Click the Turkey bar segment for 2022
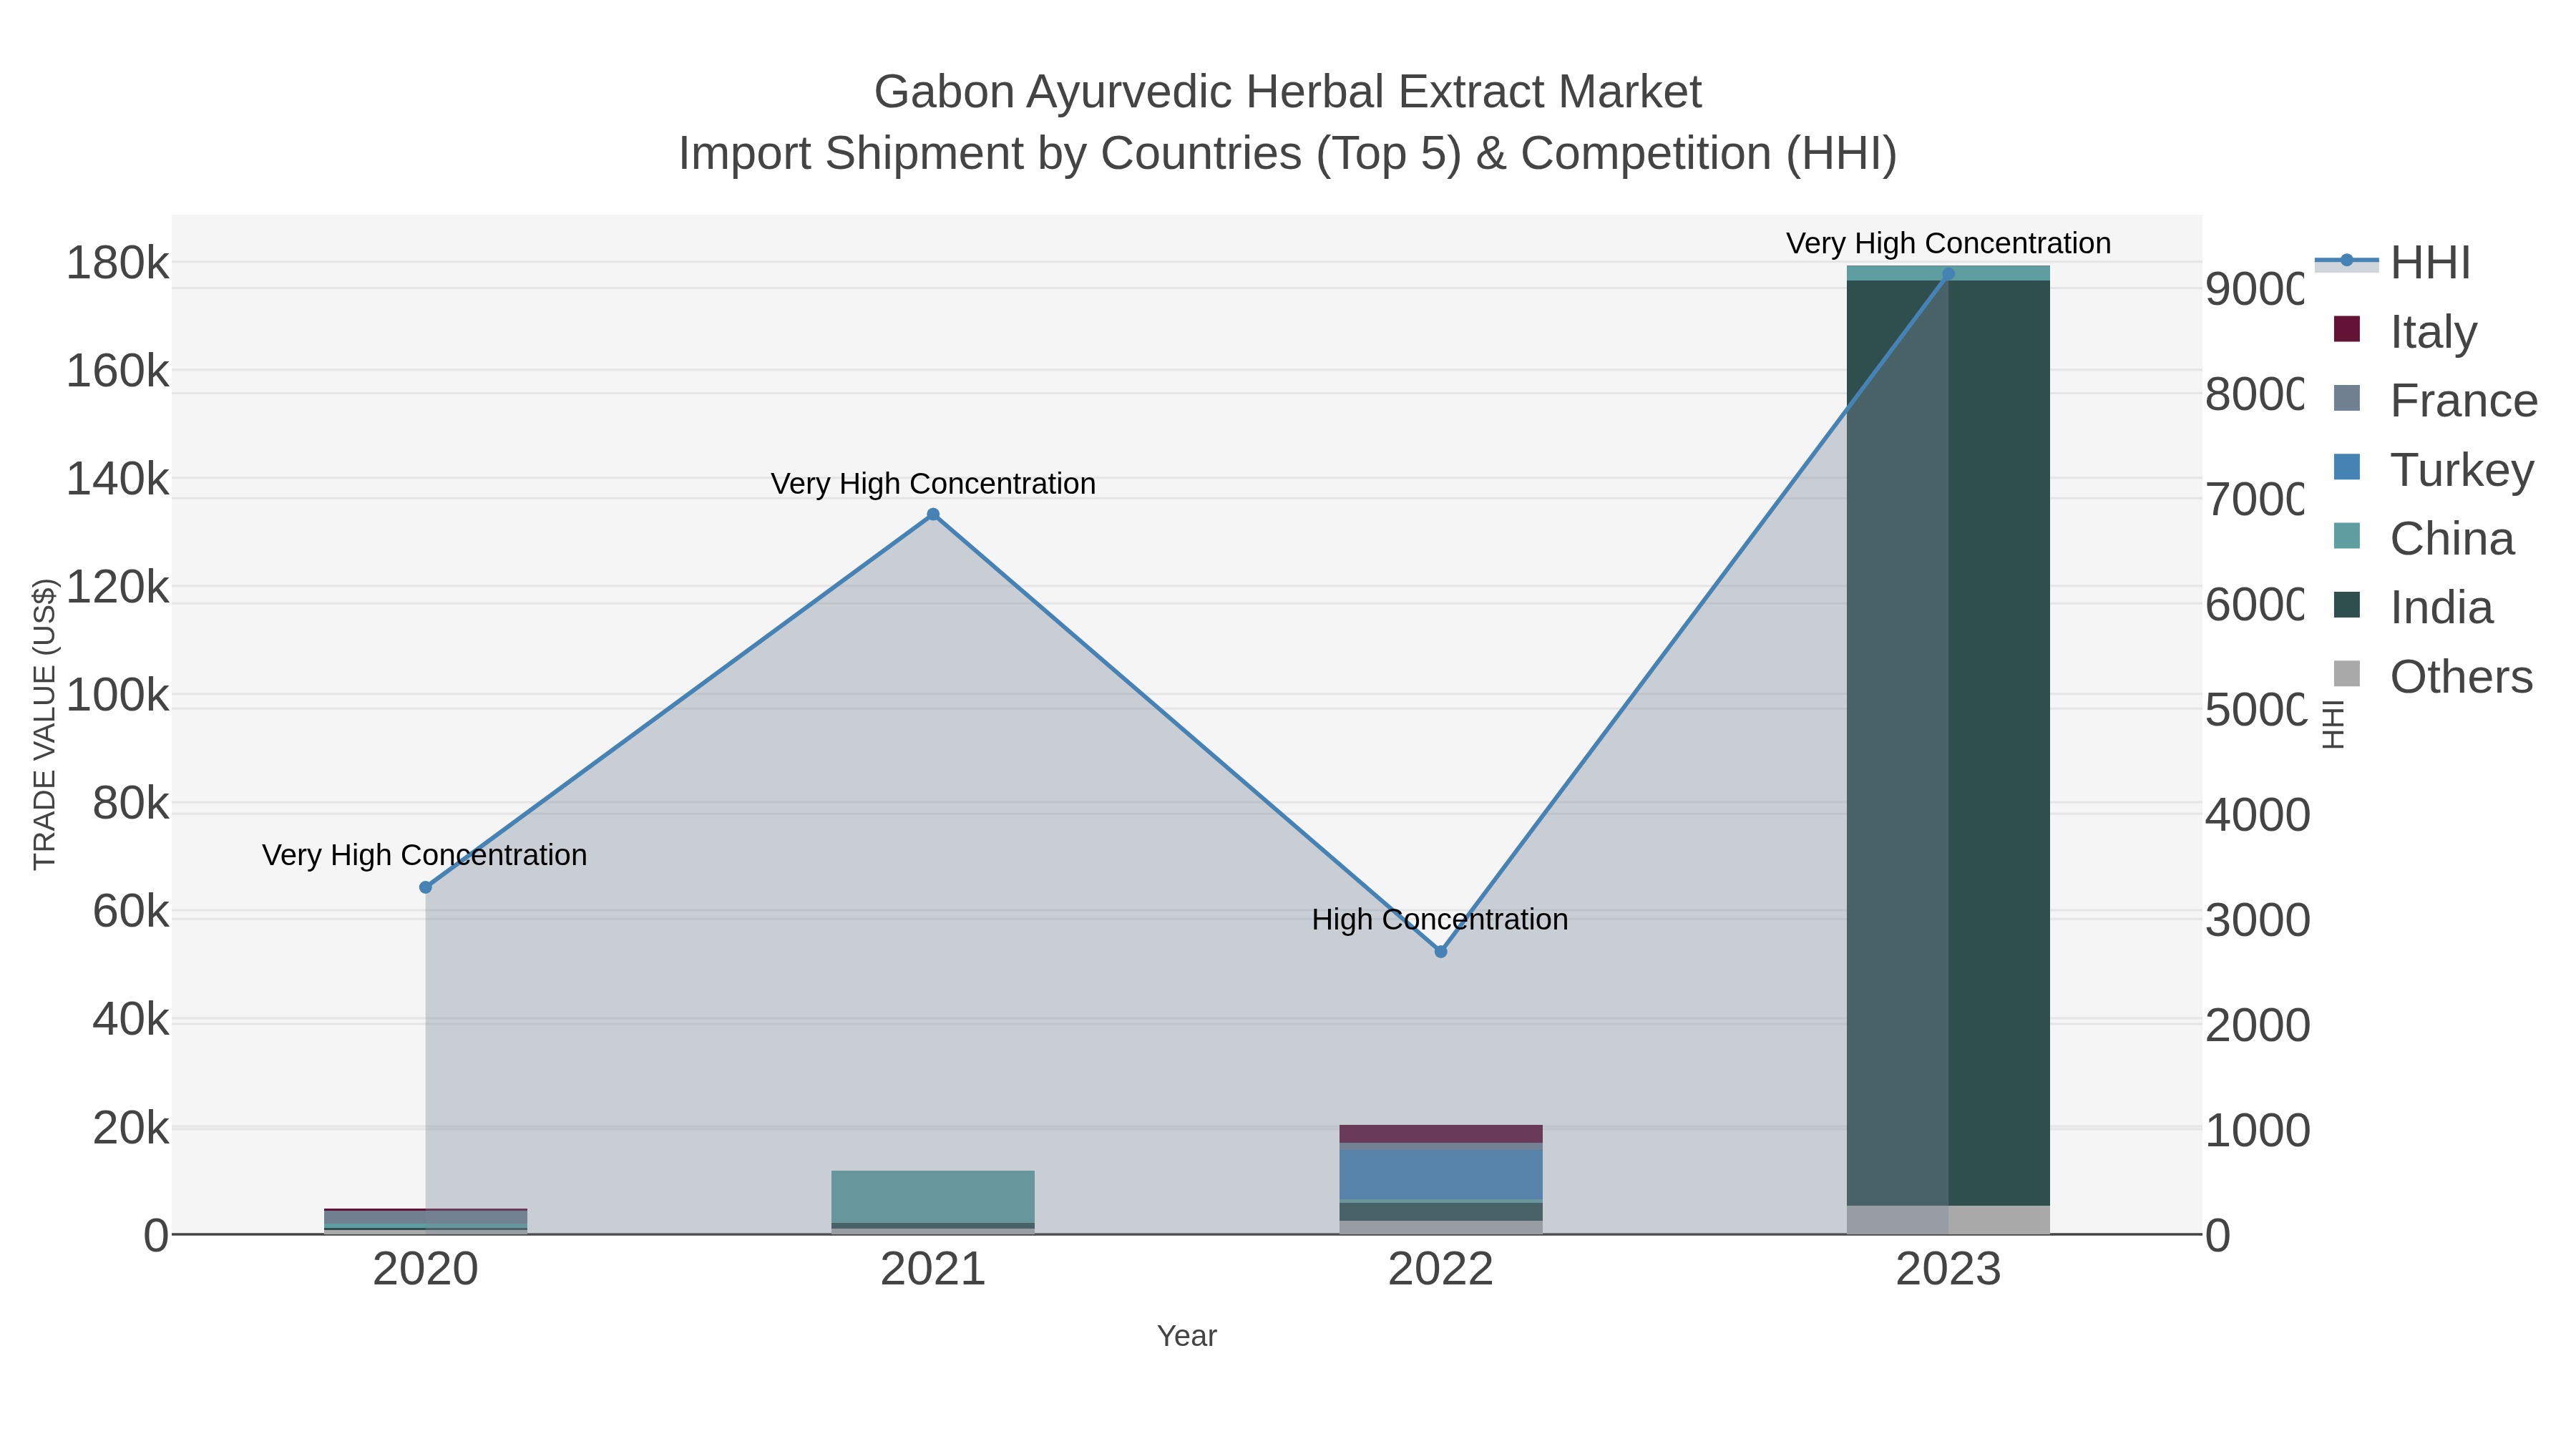This screenshot has width=2576, height=1449. (1440, 1174)
